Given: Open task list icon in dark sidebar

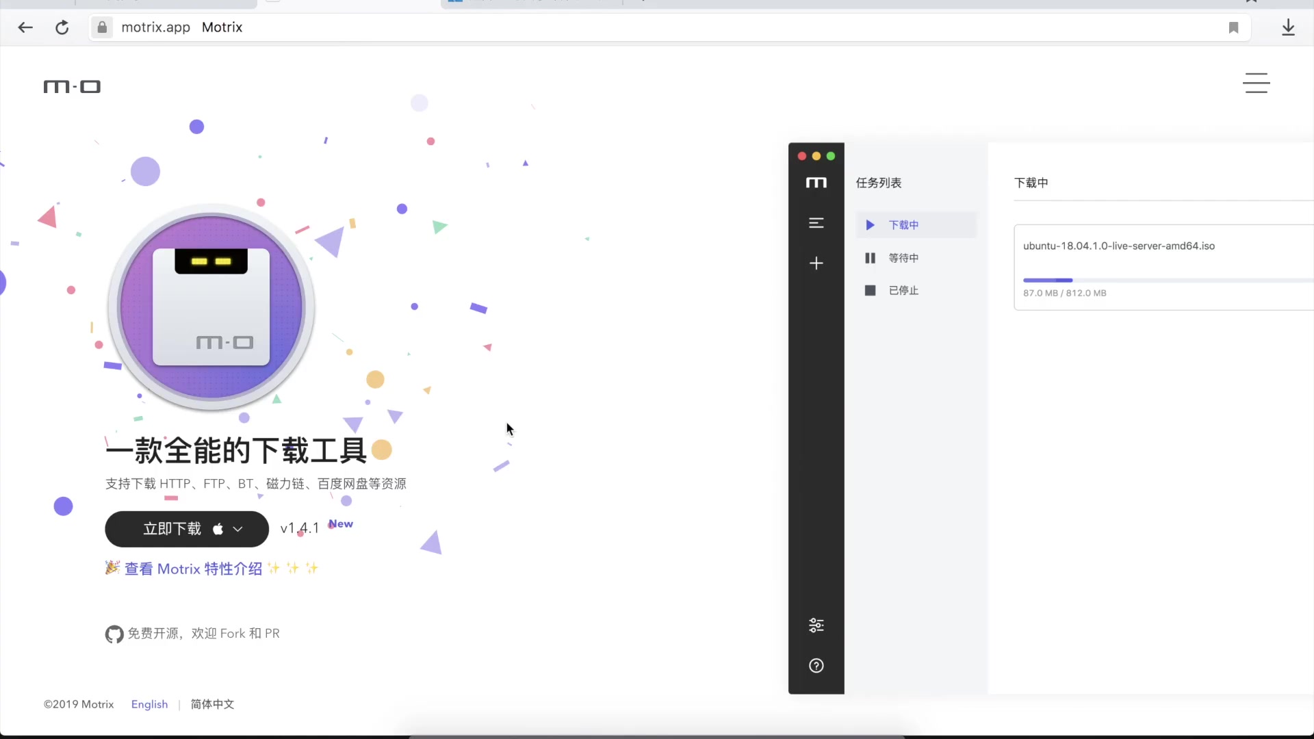Looking at the screenshot, I should click(816, 223).
